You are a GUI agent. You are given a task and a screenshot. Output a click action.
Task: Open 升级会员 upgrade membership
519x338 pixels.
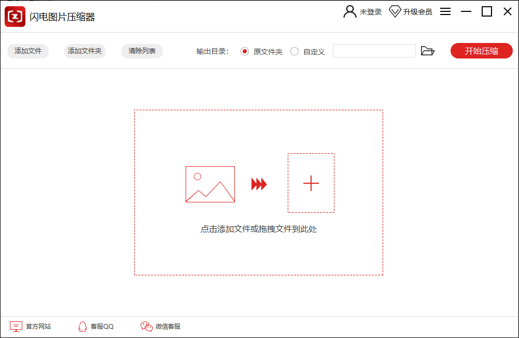[417, 12]
